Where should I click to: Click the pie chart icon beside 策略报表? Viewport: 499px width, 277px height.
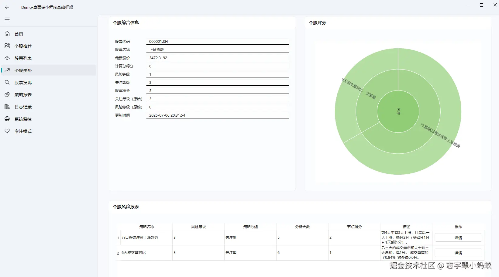[x=7, y=94]
